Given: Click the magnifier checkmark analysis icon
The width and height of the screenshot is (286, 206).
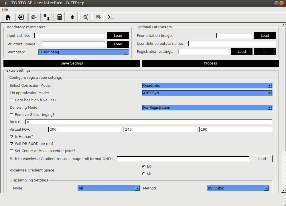Looking at the screenshot, I should pyautogui.click(x=85, y=17).
